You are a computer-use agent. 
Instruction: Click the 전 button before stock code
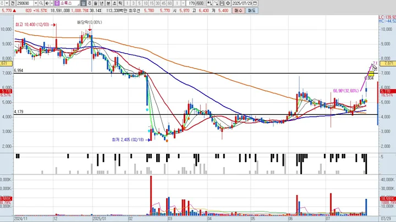(x=13, y=3)
